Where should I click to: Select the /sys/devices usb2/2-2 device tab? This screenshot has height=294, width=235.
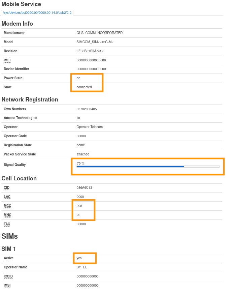[37, 13]
